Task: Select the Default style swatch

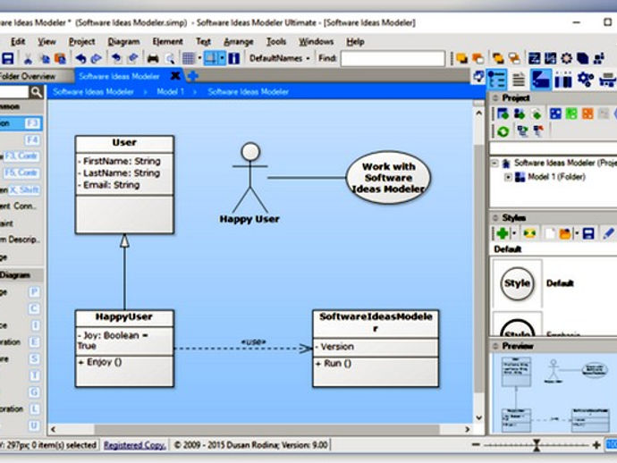Action: click(517, 283)
